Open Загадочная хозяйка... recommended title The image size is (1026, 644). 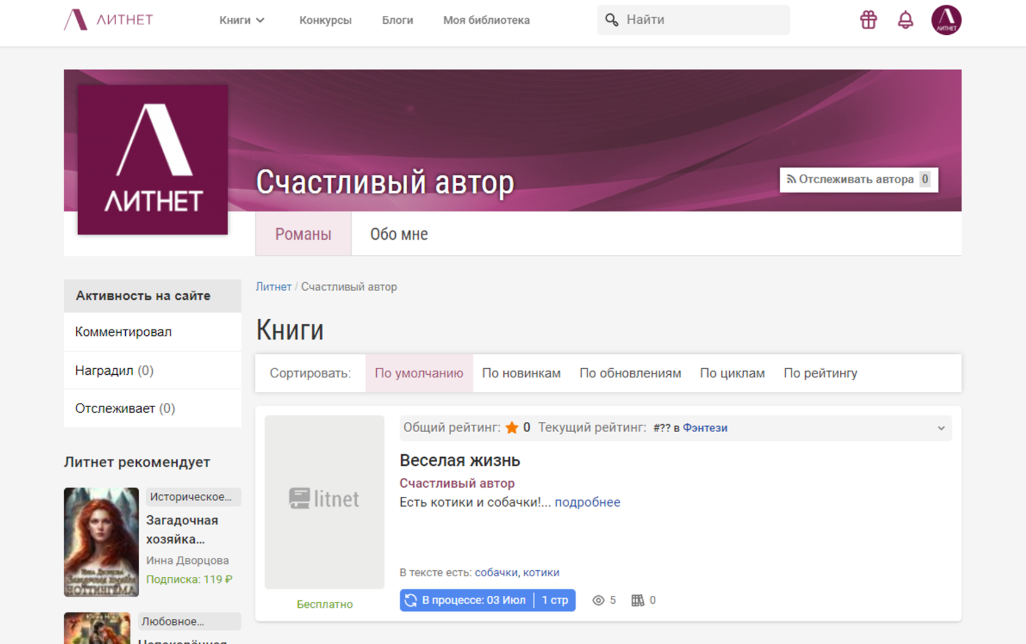(x=182, y=530)
